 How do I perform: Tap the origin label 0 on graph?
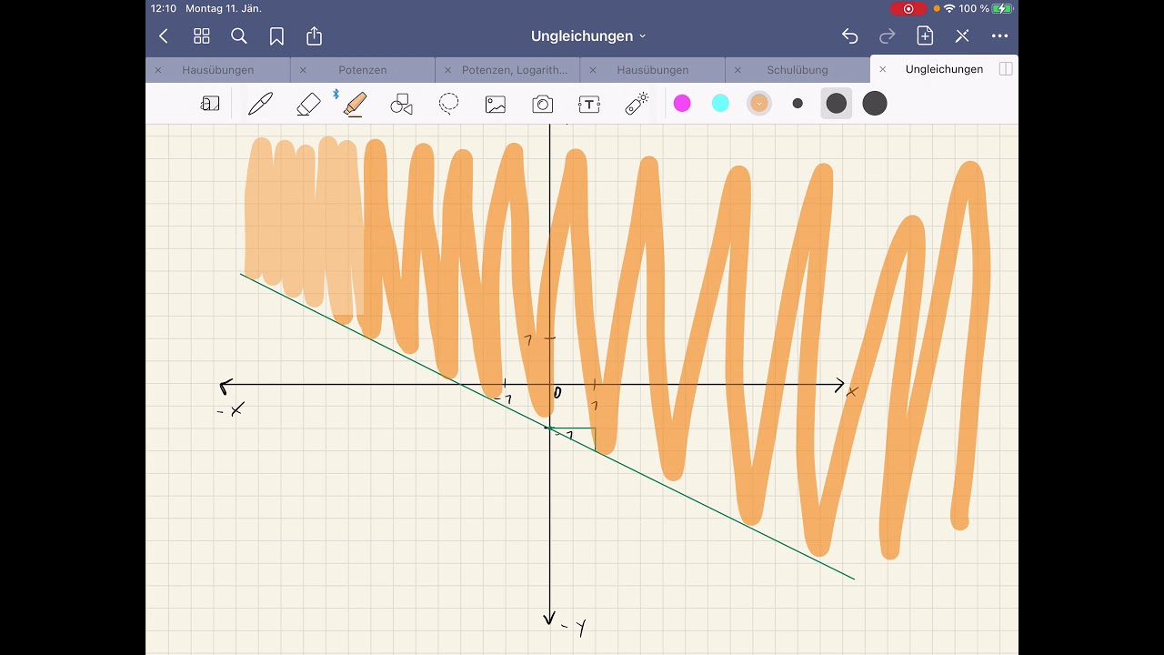(x=557, y=393)
